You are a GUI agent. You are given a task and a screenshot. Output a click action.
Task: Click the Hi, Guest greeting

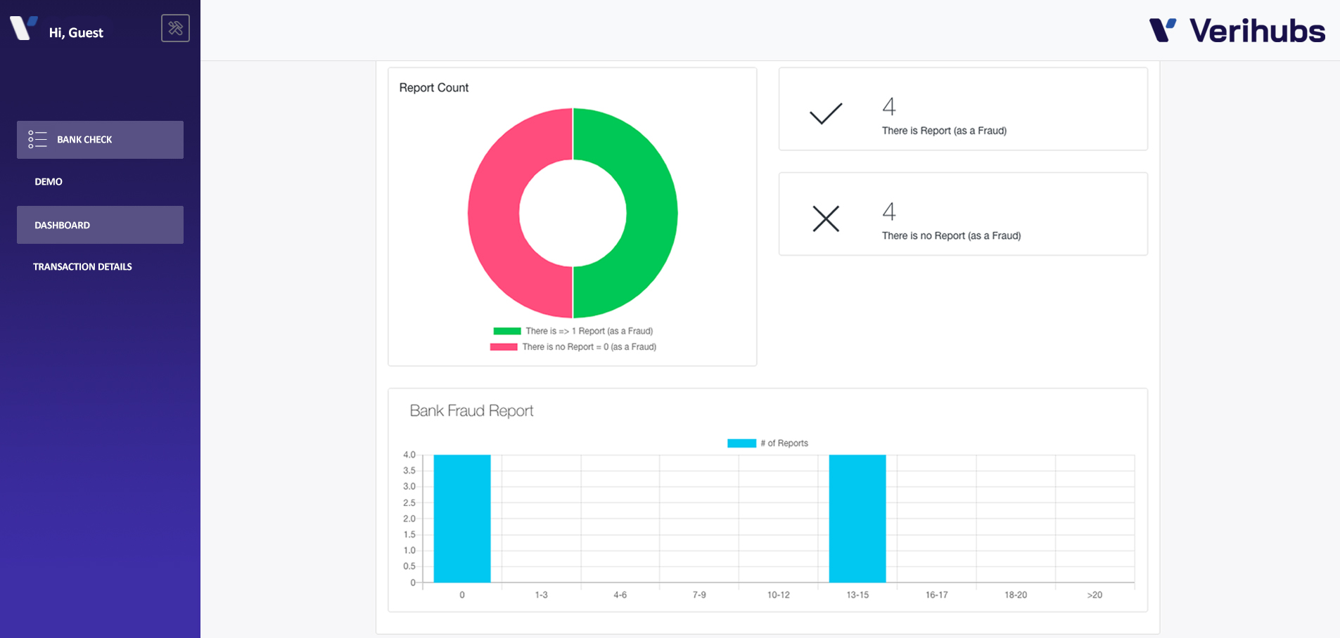coord(76,32)
